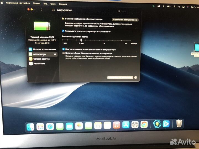The height and width of the screenshot is (149, 199).
Task: Open the blue play-button app in Dock
Action: click(166, 124)
